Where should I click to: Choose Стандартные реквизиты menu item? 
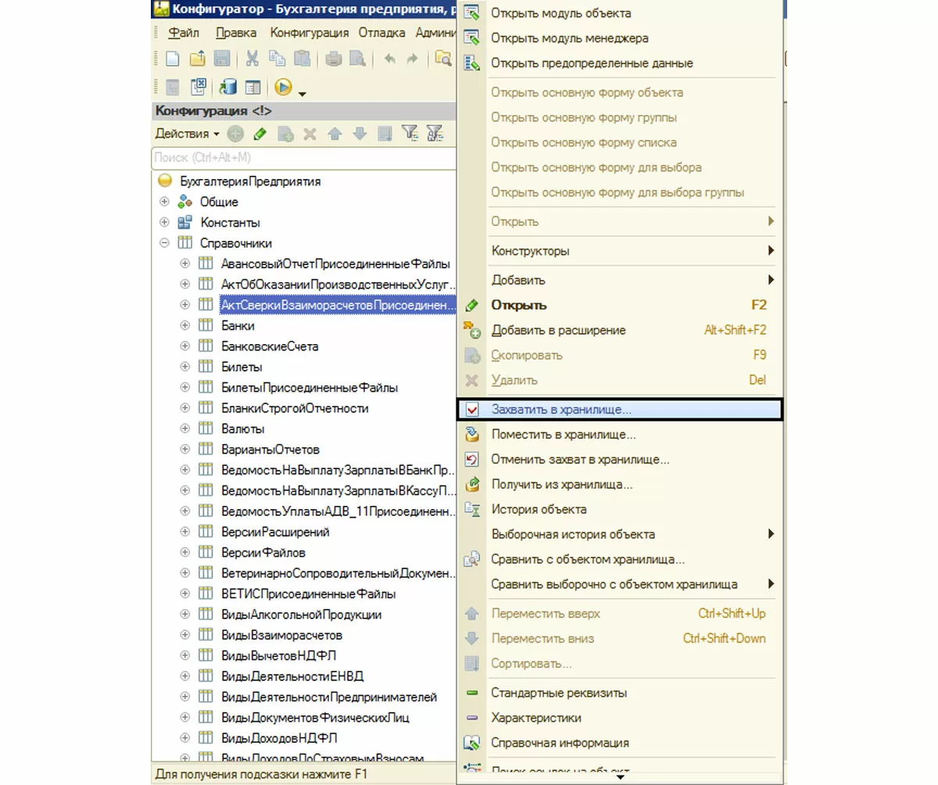click(x=620, y=693)
